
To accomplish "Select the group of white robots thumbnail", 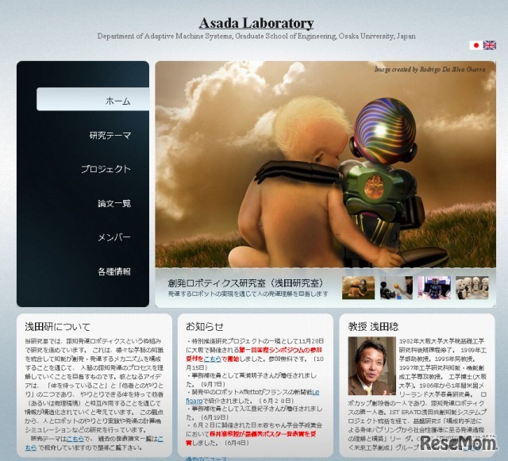I will pos(472,288).
